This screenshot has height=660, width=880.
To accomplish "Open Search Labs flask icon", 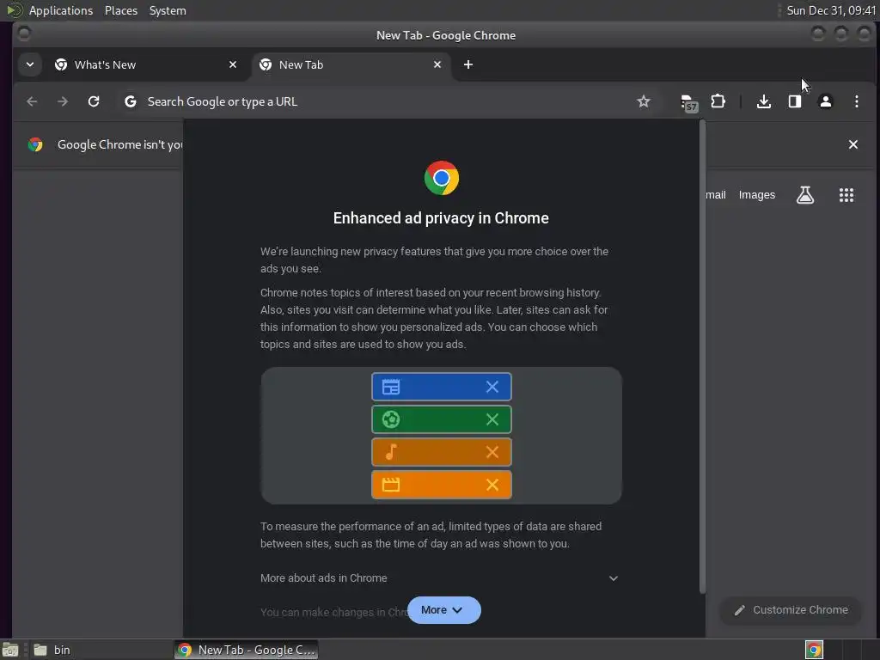I will point(804,195).
